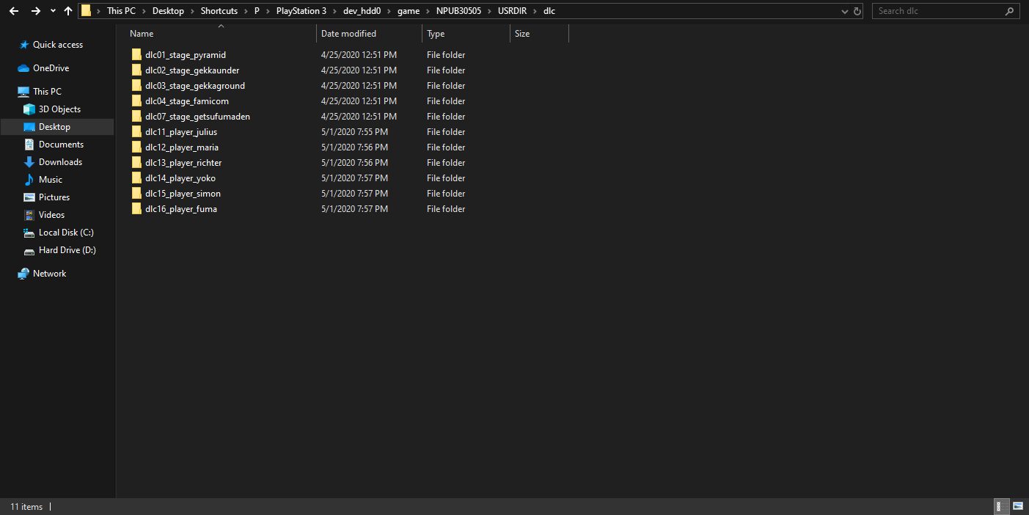Viewport: 1029px width, 515px height.
Task: Click This PC in the address breadcrumb
Action: click(x=121, y=11)
